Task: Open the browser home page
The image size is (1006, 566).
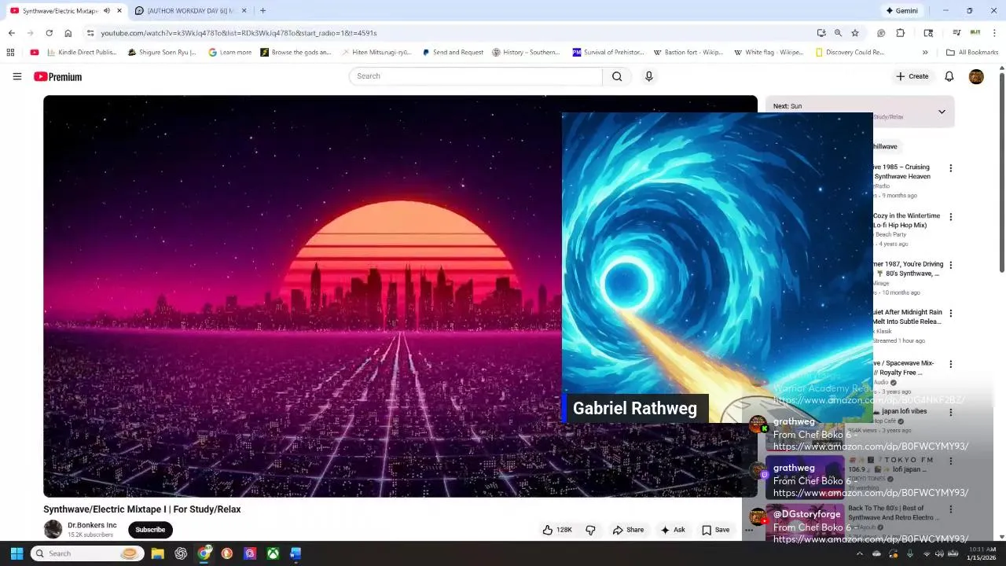Action: tap(68, 33)
